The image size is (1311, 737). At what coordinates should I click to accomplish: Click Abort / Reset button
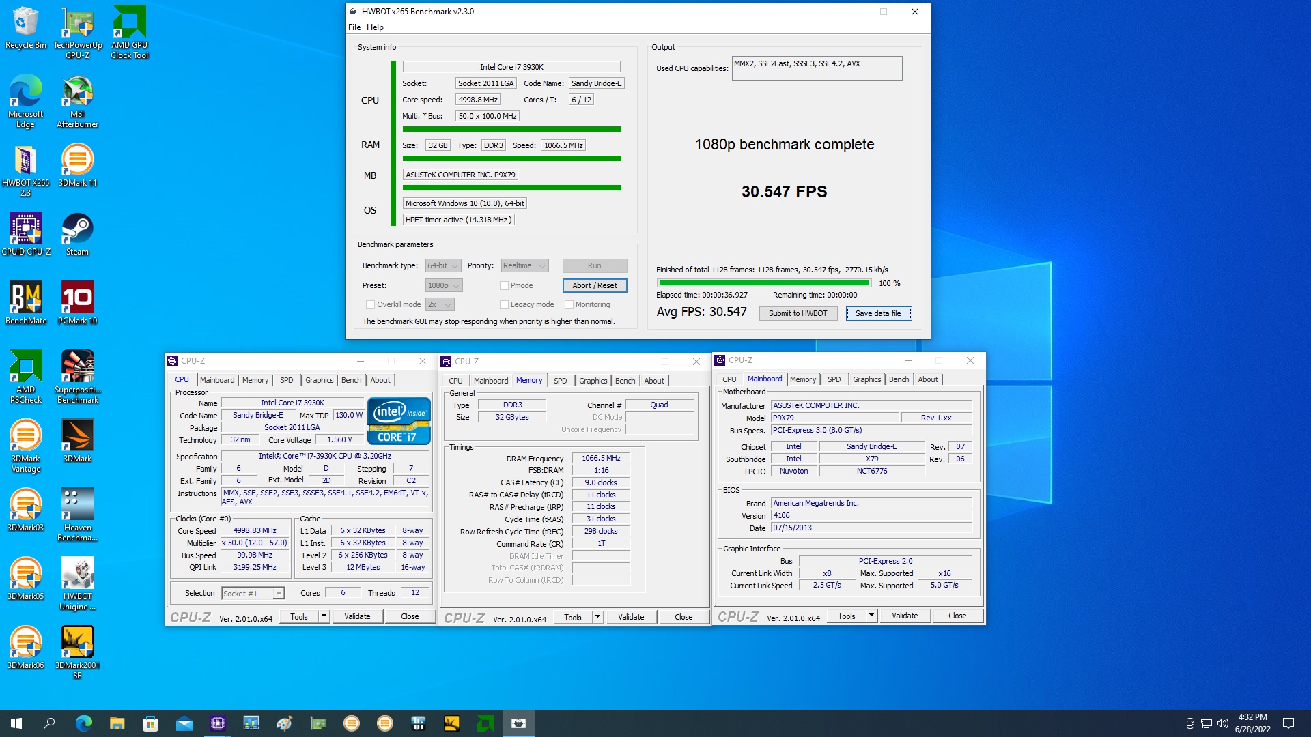594,285
